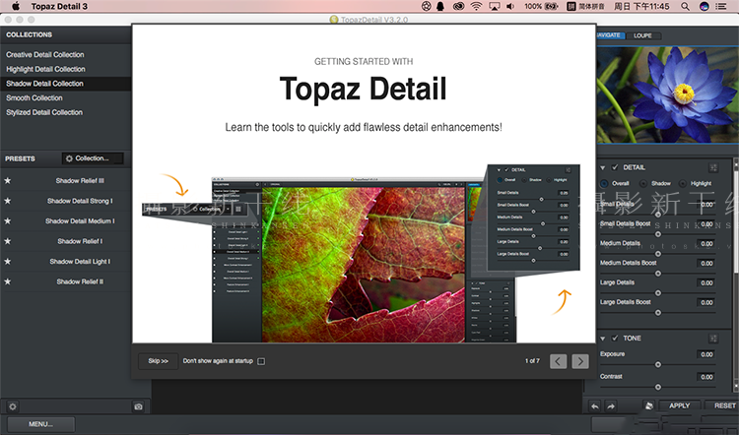Apply the Shadow Relief III preset
The height and width of the screenshot is (435, 739).
tap(80, 181)
